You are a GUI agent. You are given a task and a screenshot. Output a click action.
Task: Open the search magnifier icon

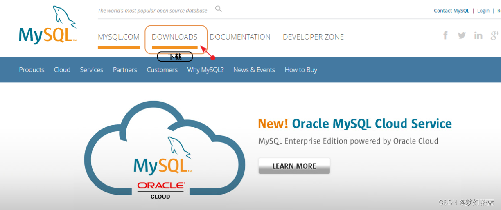[x=219, y=9]
